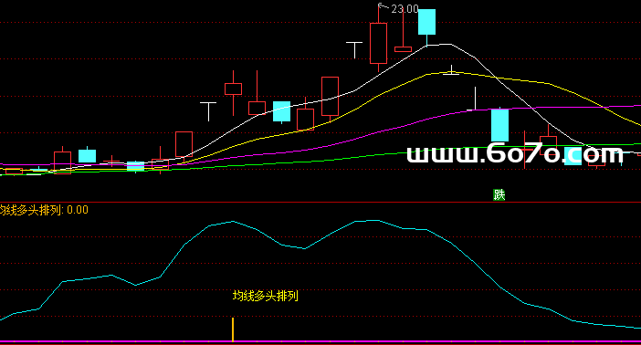Screen dimensions: 641x345
Task: Click the yellow 均线多头排列 annotation text
Action: pos(266,296)
